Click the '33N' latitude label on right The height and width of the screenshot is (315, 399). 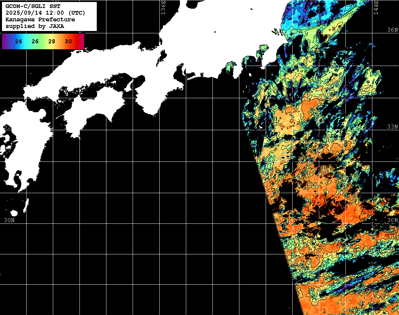point(392,127)
